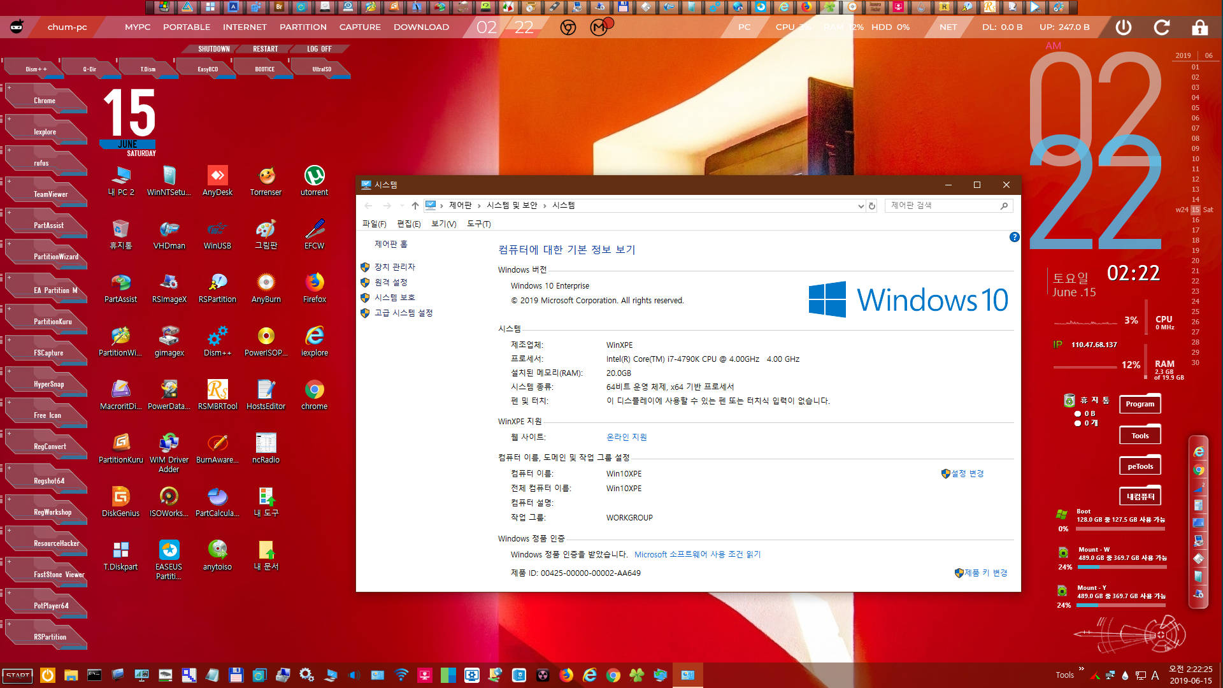This screenshot has height=688, width=1223.
Task: Launch VHDman desktop icon
Action: tap(169, 234)
